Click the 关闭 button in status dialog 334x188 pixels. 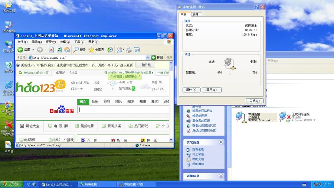pyautogui.click(x=255, y=101)
